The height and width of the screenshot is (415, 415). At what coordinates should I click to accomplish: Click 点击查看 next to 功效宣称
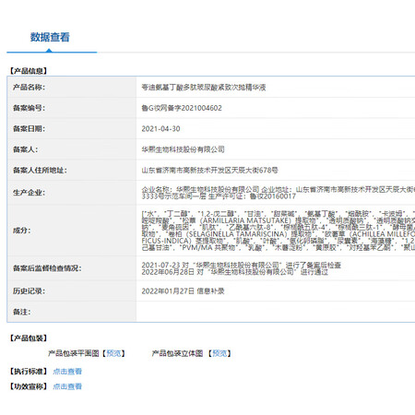[67, 386]
